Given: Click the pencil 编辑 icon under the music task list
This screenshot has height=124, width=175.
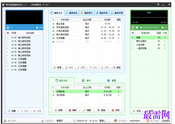Looking at the screenshot, I should click(84, 110).
